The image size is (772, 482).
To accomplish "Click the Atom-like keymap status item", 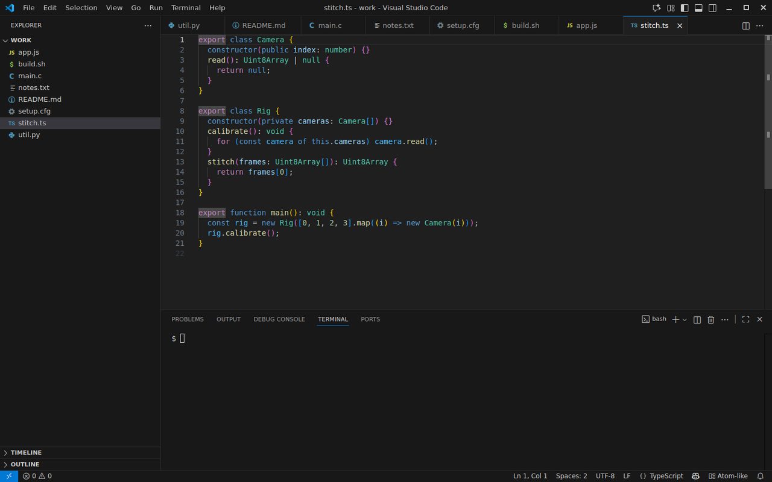I will (x=728, y=476).
